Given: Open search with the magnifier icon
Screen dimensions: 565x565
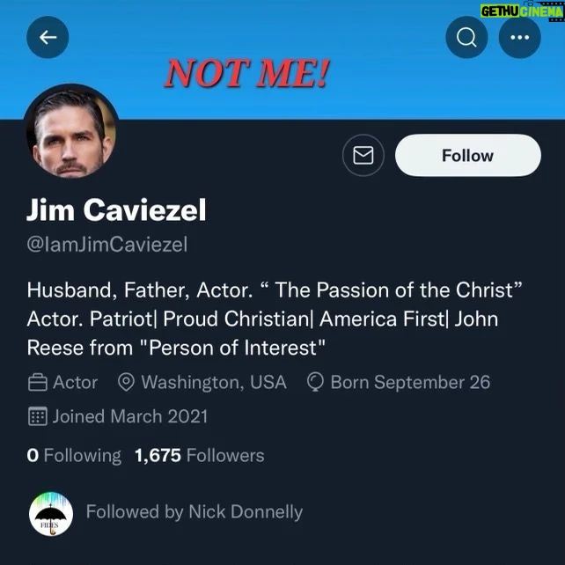Looking at the screenshot, I should tap(466, 37).
